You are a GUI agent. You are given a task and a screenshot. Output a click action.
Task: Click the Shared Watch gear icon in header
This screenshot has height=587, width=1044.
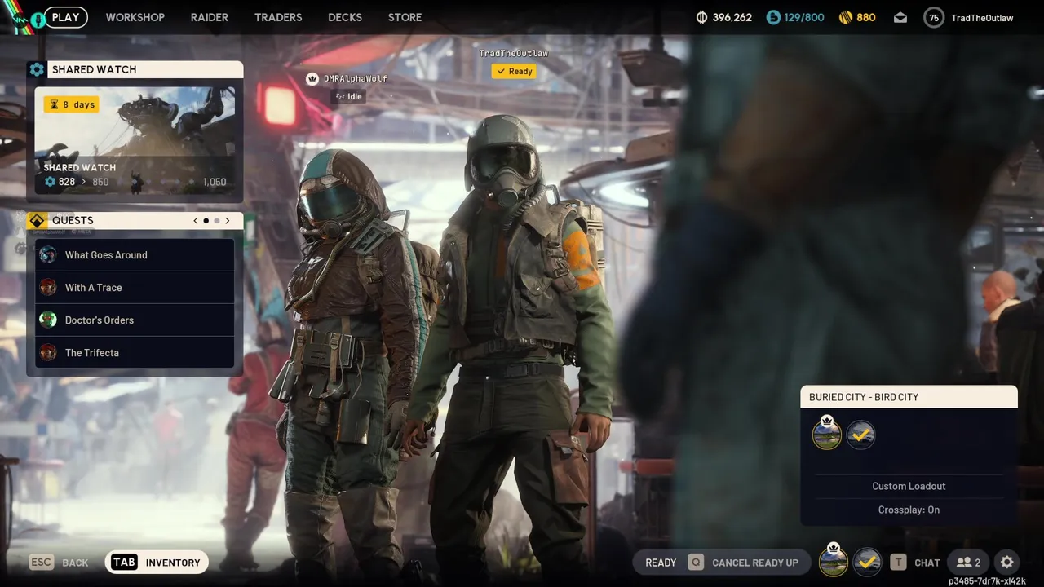(37, 69)
